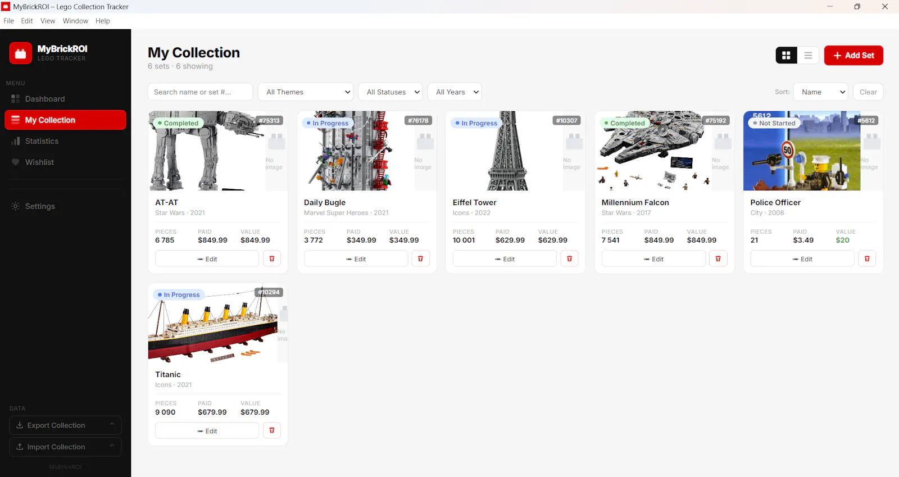The width and height of the screenshot is (899, 477).
Task: Click the MyBrickROI red logo icon
Action: (21, 53)
